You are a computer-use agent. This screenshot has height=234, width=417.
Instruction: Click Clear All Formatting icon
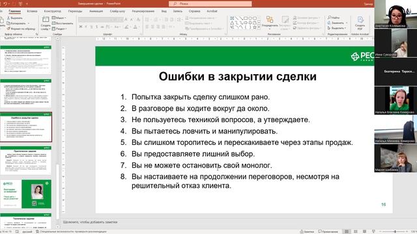(138, 19)
